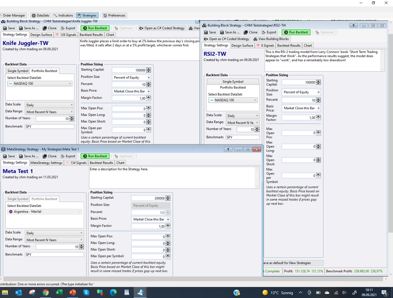
Task: Click Save As in the Knife Juggler window
Action: [29, 28]
